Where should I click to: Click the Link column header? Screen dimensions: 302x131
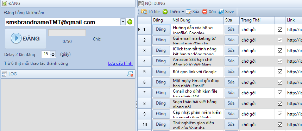click(294, 20)
